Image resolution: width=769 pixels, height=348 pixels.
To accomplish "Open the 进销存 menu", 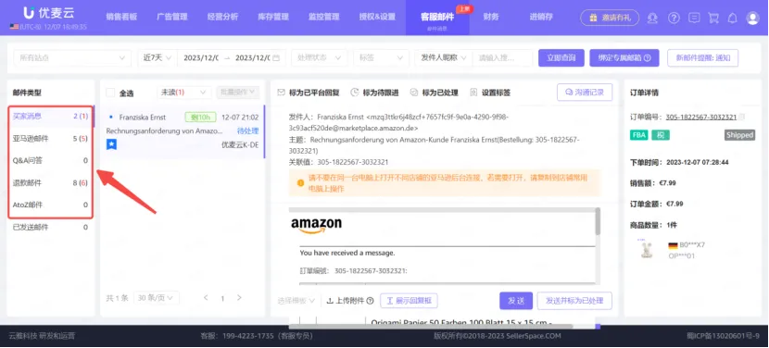I will pyautogui.click(x=541, y=18).
